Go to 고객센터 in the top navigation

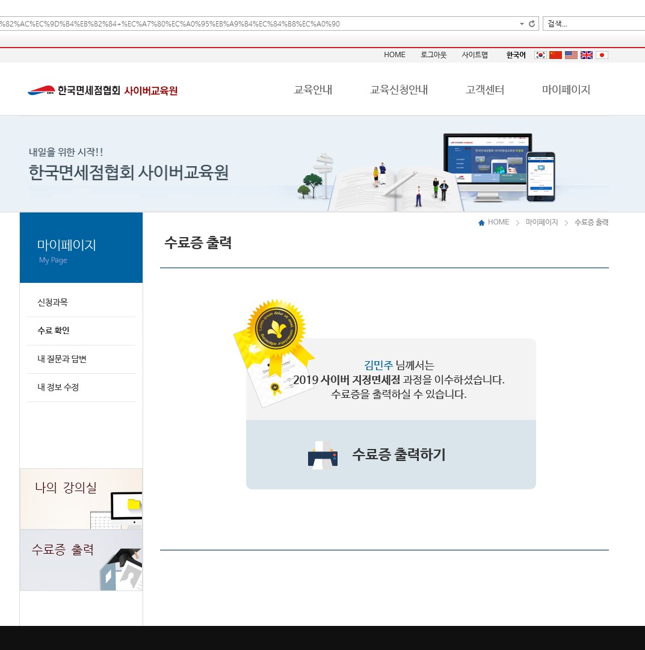[484, 90]
